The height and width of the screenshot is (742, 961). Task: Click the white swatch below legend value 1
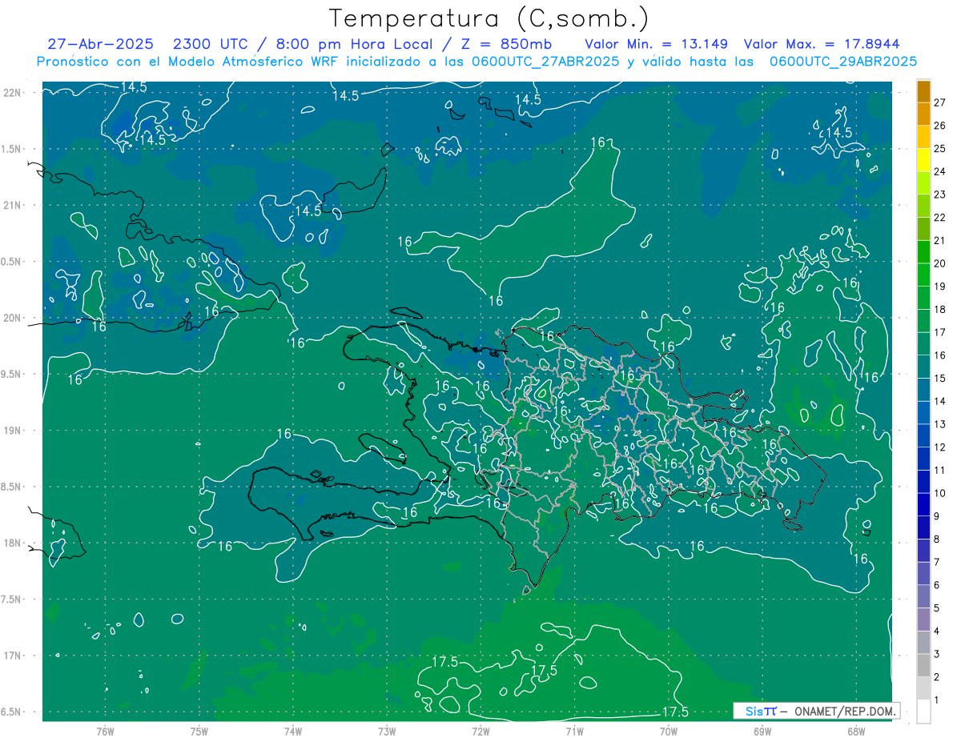coord(923,712)
